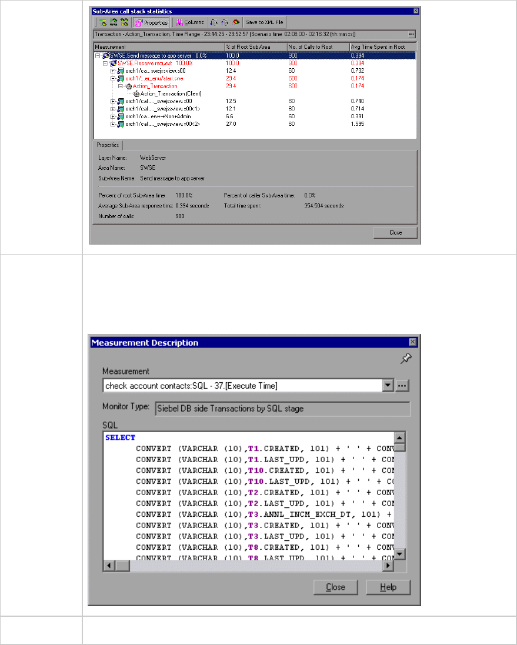Collapse the SWSE.Receive request node
The height and width of the screenshot is (645, 517).
105,64
